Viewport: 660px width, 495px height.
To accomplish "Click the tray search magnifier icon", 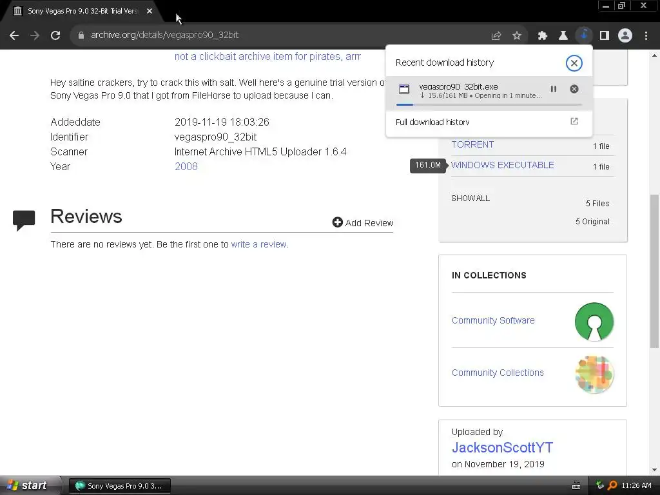I will pos(612,485).
